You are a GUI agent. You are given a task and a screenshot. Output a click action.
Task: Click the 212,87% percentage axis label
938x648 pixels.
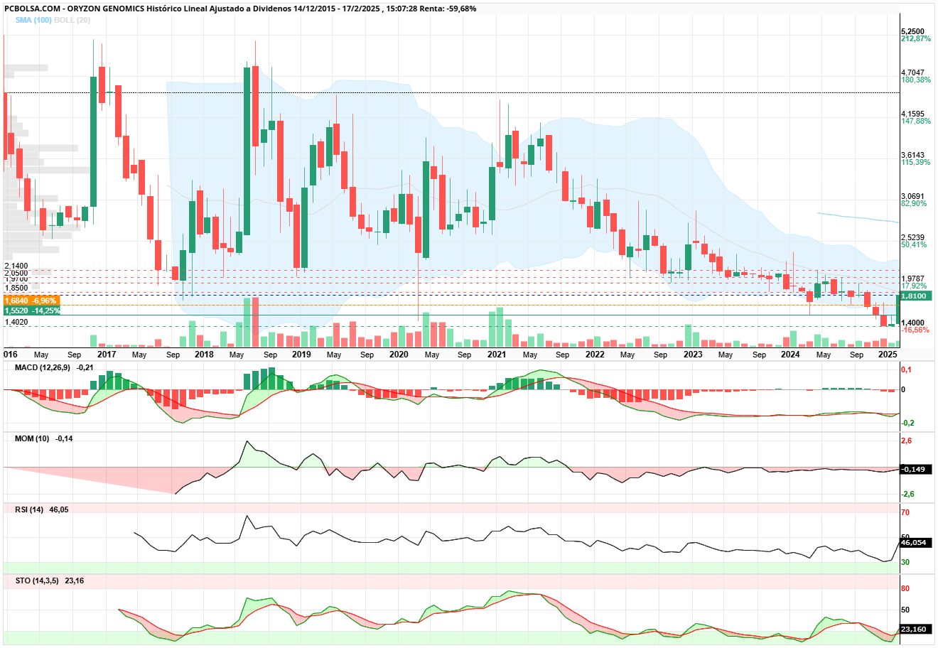(915, 38)
